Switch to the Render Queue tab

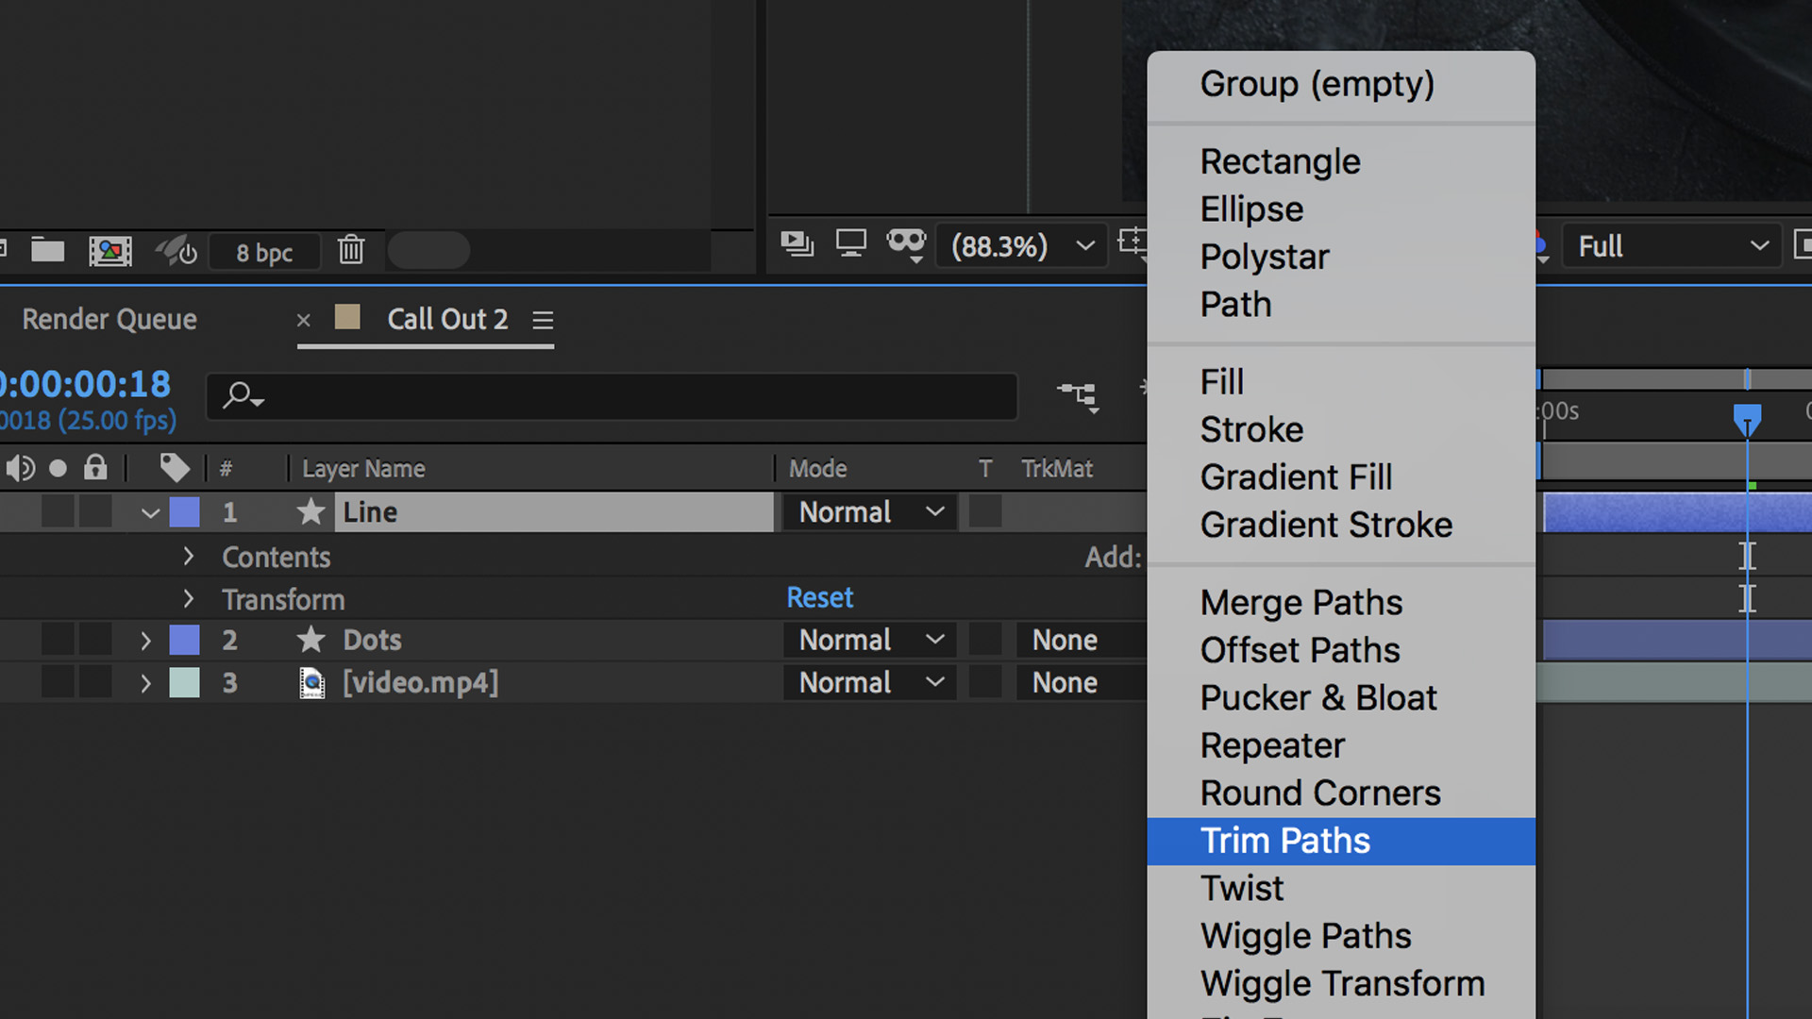point(109,319)
